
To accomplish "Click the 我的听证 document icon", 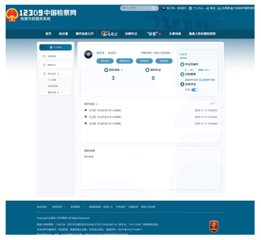I will tap(147, 70).
